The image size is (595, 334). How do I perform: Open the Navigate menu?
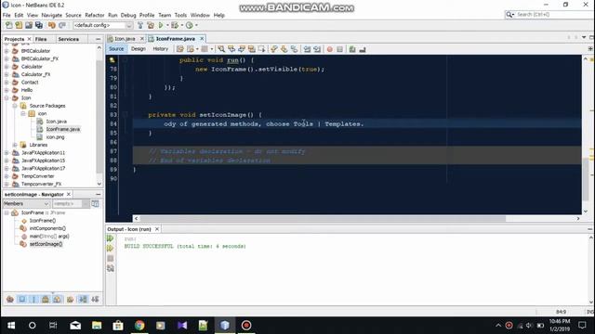(x=52, y=15)
